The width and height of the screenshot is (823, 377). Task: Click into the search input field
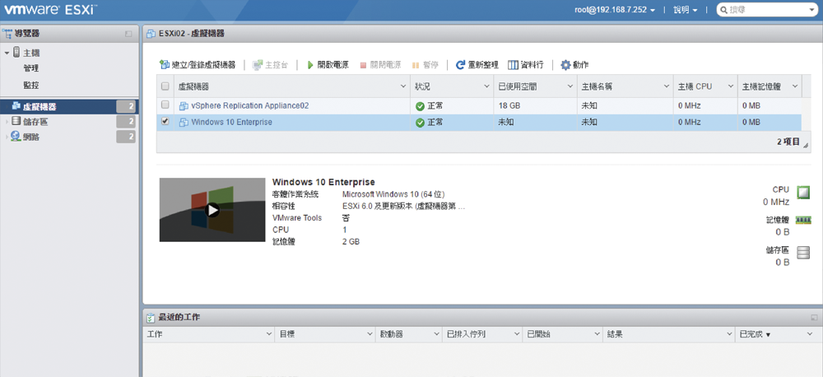(769, 10)
